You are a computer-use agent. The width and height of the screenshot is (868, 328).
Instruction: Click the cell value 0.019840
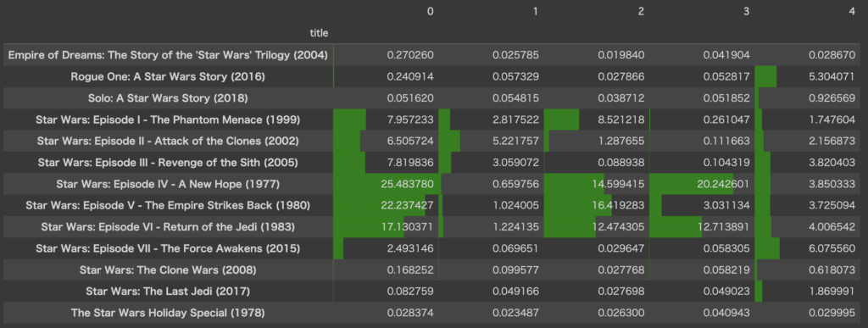coord(621,55)
